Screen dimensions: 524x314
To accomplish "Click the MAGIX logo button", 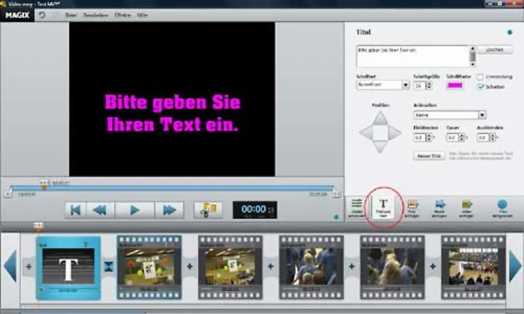I will tap(17, 15).
